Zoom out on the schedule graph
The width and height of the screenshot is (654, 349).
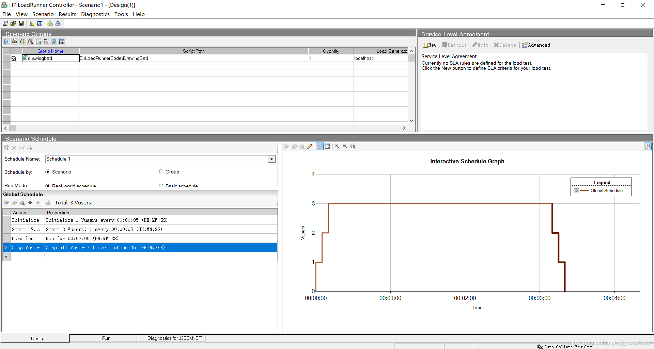click(345, 146)
